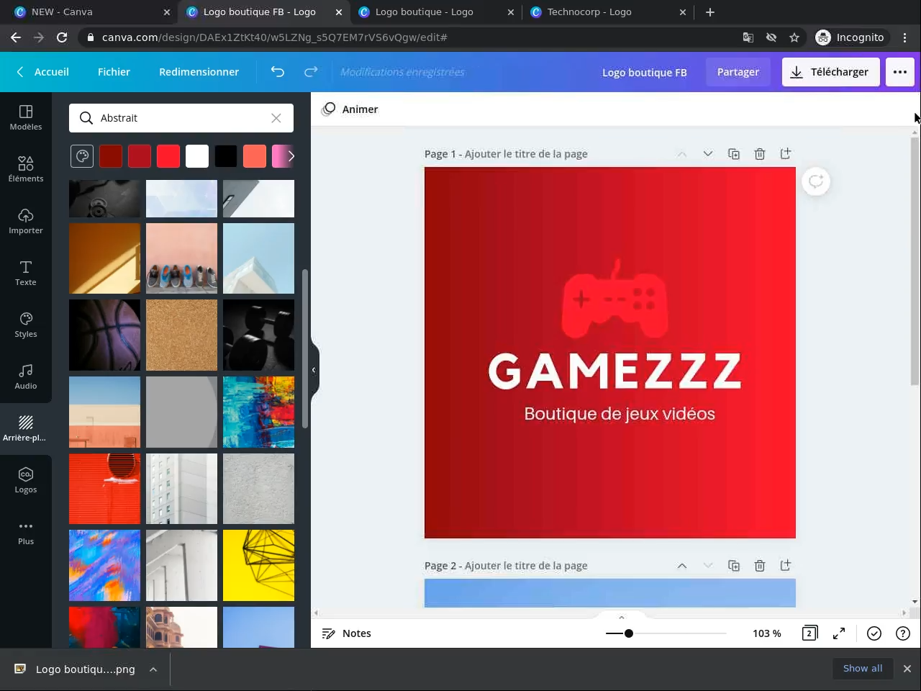Reload the Canva page
Viewport: 921px width, 691px height.
[62, 37]
